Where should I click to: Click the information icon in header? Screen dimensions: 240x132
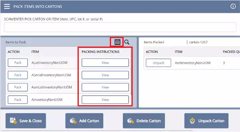coord(233,6)
